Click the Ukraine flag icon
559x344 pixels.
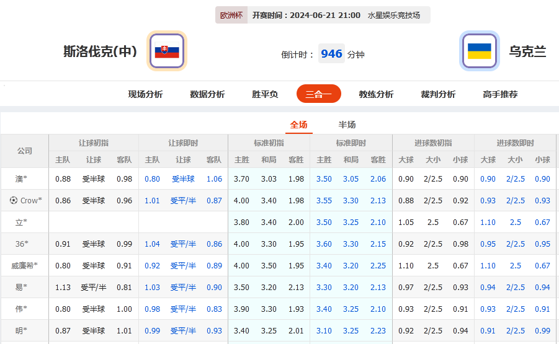tap(480, 51)
